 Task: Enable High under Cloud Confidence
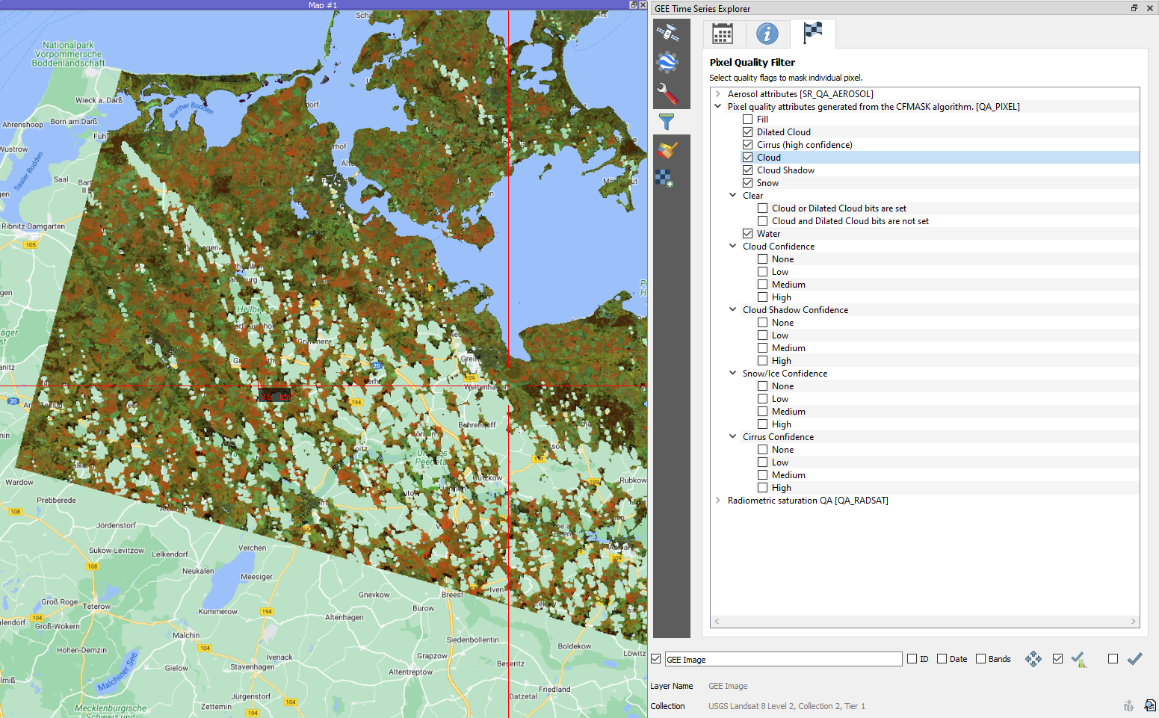762,297
